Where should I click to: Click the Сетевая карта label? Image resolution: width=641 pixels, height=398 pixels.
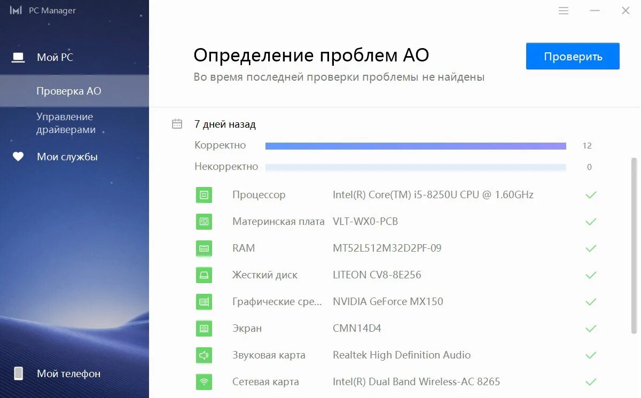click(265, 382)
